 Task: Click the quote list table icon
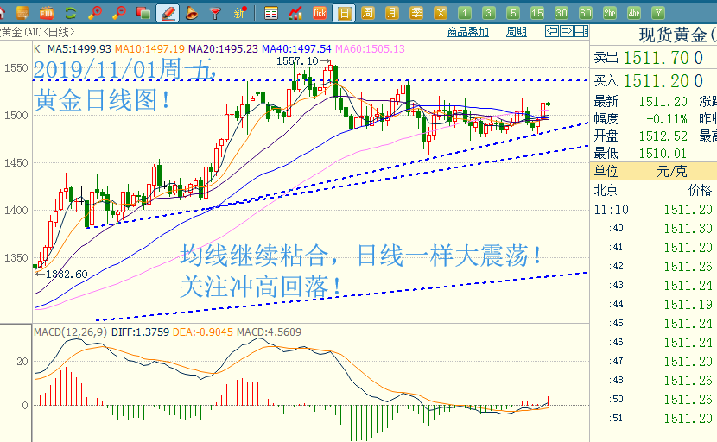271,13
